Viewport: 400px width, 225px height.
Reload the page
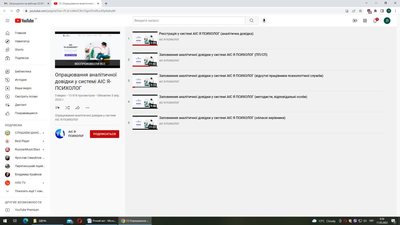18,11
